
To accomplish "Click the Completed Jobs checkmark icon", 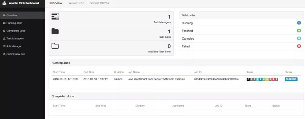I will coord(4,31).
